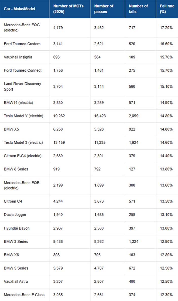Select the "Number of passes" column header
The image size is (178, 301).
[x=104, y=9]
